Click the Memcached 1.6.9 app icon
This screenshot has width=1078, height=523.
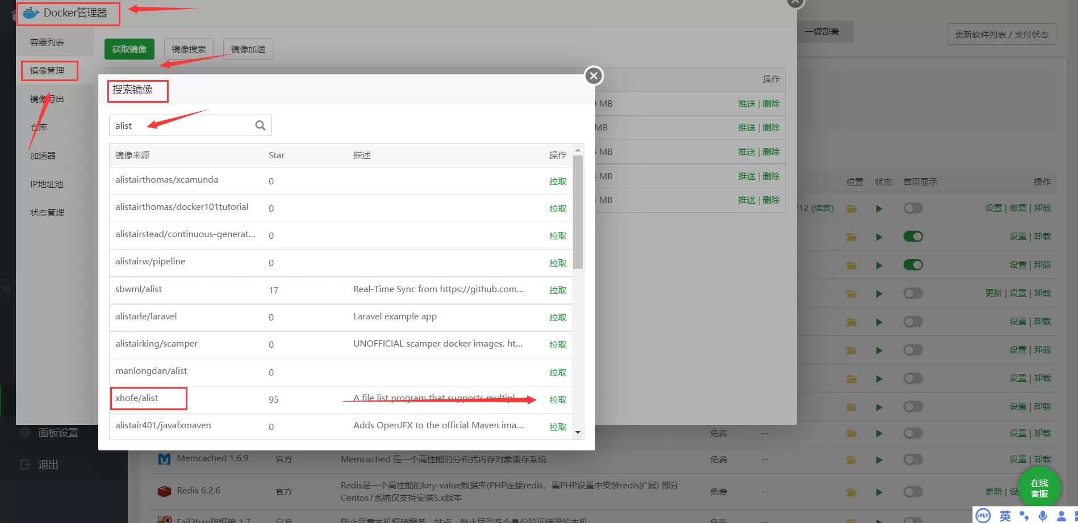pyautogui.click(x=164, y=459)
